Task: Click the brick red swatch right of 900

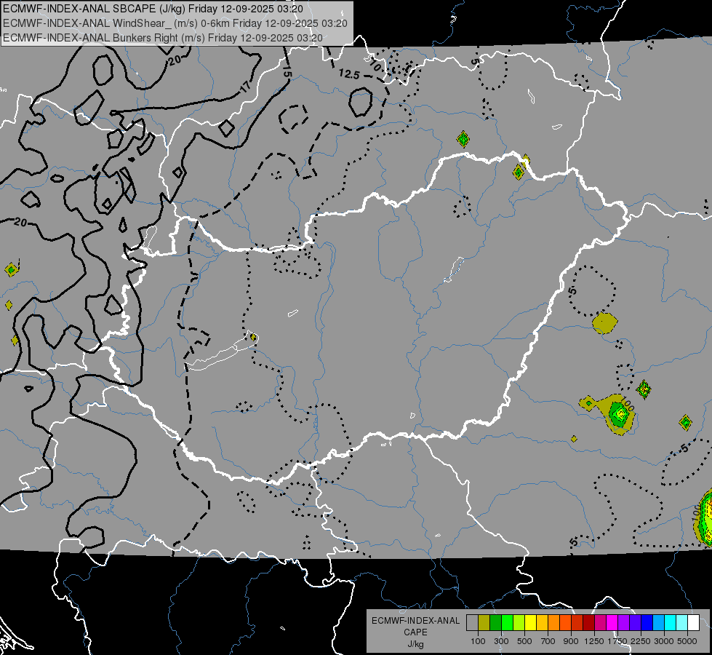Action: [x=577, y=622]
